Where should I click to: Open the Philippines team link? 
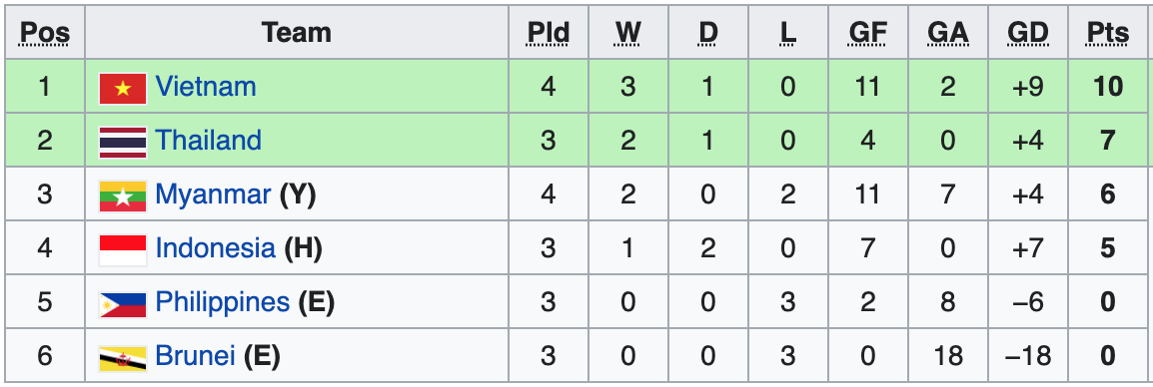[222, 302]
